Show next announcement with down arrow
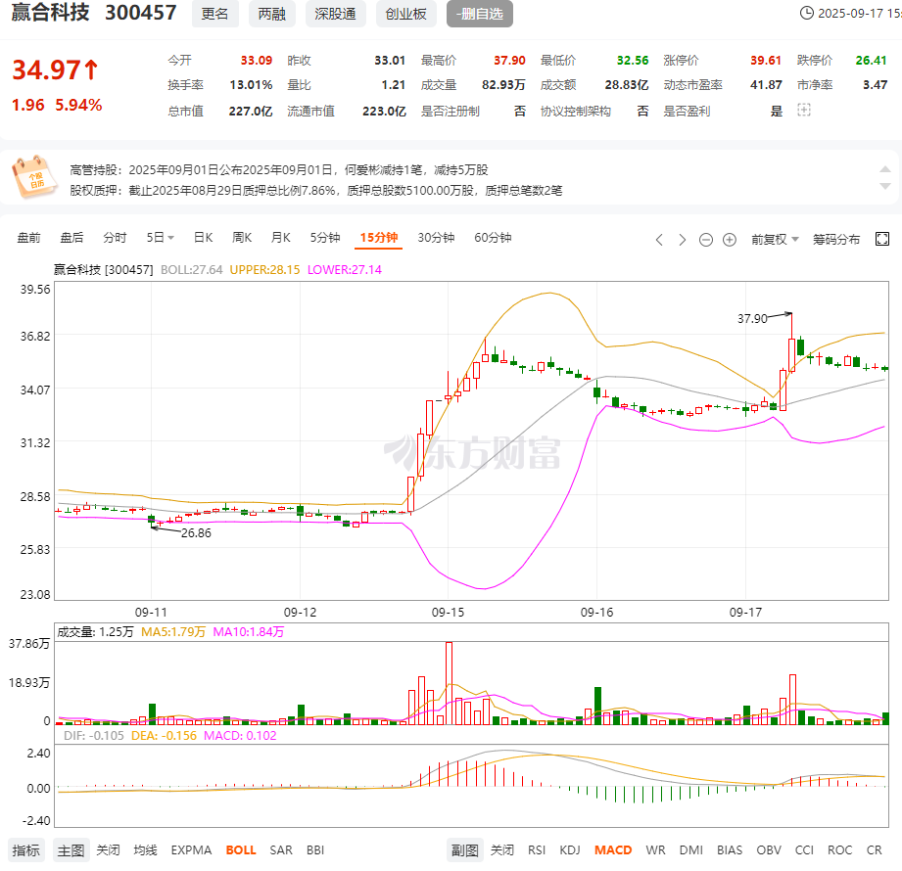 point(885,186)
